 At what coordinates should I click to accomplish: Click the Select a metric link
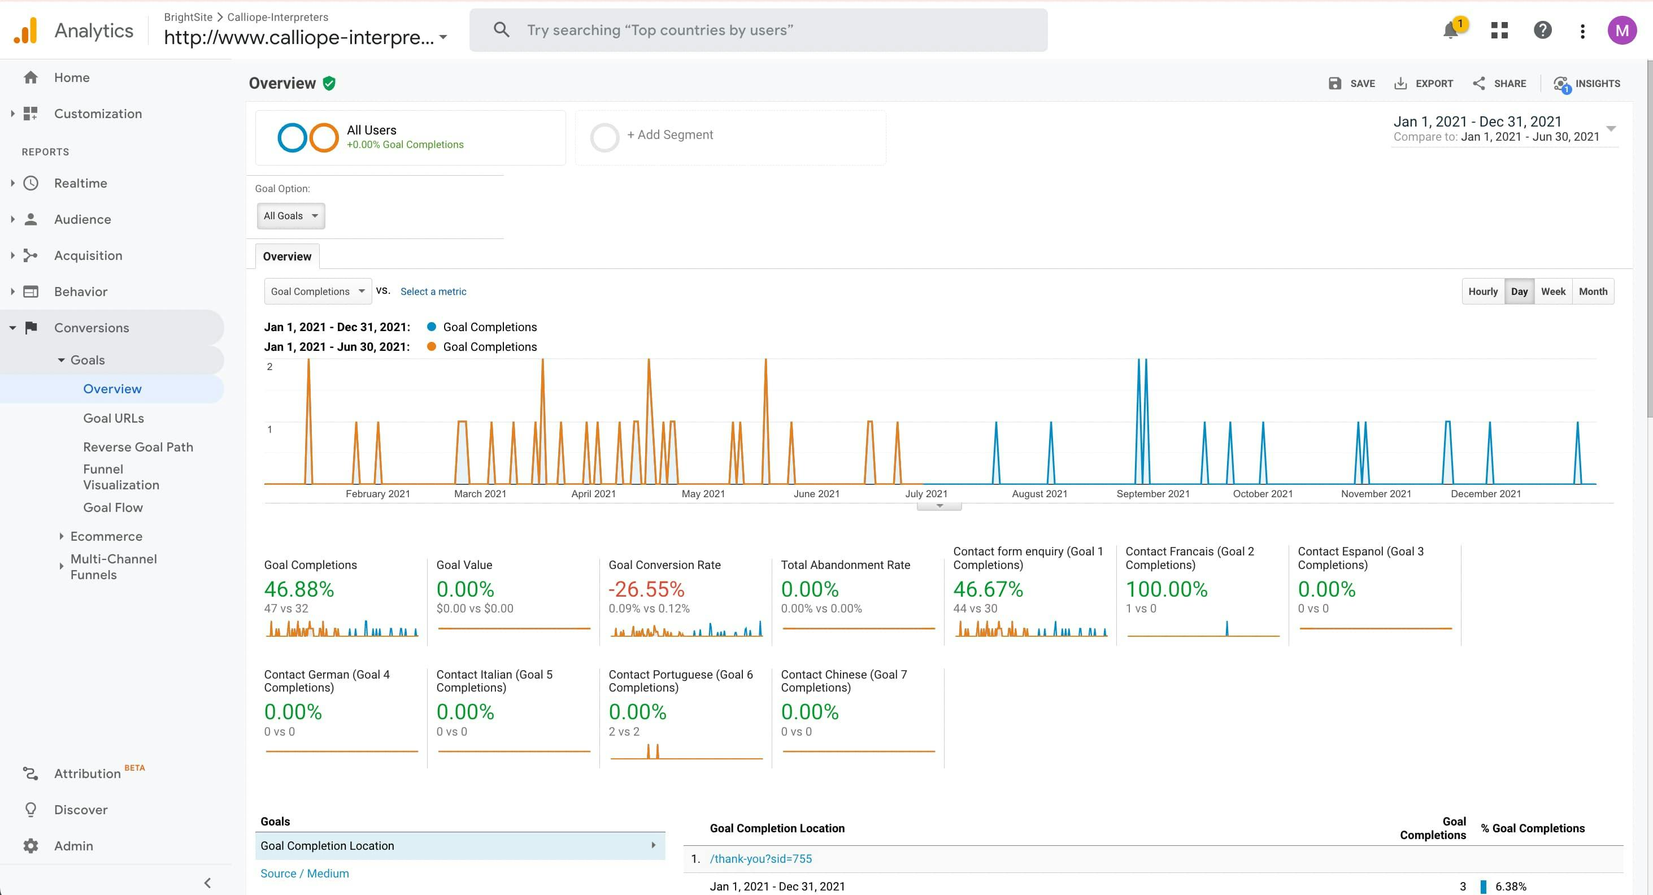(x=433, y=292)
